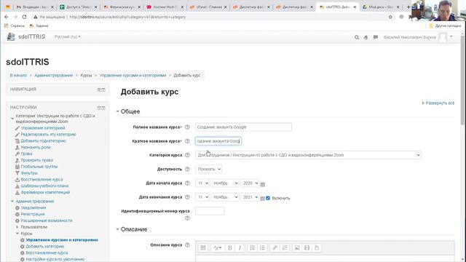Click the Идентификационный номер курса input field
466x262 pixels.
pyautogui.click(x=210, y=211)
